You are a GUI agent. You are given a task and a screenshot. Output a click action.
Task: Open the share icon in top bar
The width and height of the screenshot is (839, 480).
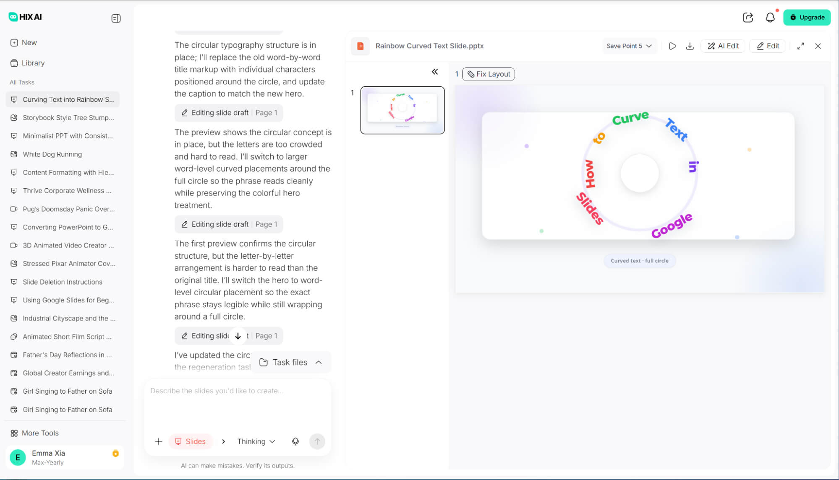pyautogui.click(x=748, y=18)
